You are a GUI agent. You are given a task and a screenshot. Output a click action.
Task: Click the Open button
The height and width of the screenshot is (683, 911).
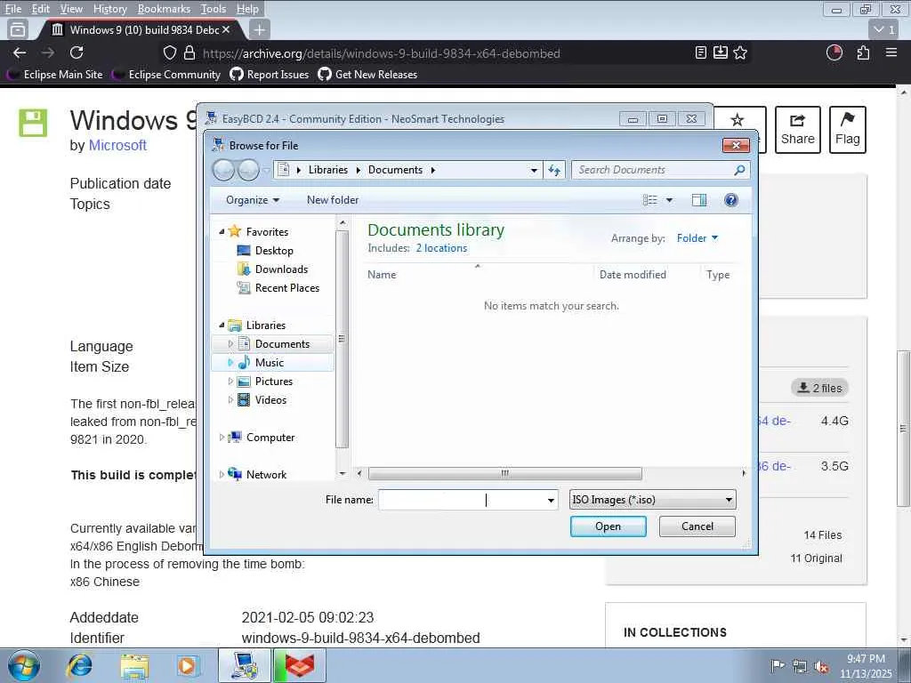[x=608, y=526]
